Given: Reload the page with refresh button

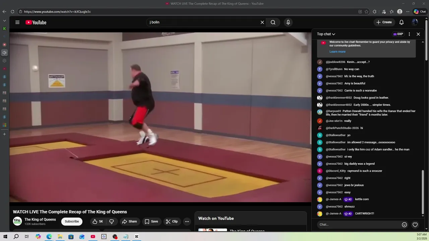Looking at the screenshot, I should pos(12,11).
